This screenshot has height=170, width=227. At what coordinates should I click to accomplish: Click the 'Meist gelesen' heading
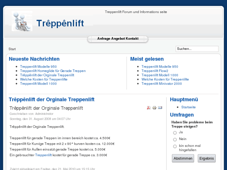147,59
